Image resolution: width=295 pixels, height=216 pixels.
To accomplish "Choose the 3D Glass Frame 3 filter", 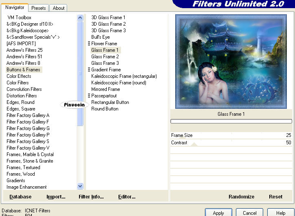I will pyautogui.click(x=108, y=31).
